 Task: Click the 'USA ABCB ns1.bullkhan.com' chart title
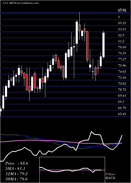(x=21, y=3)
